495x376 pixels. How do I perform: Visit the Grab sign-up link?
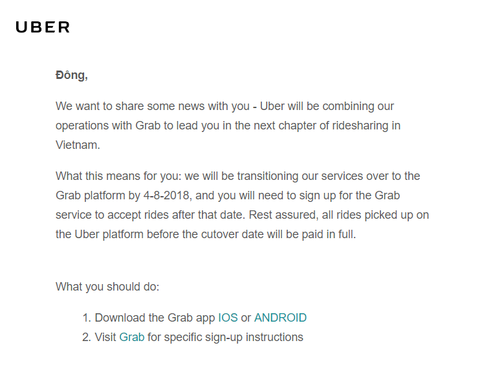pos(131,337)
